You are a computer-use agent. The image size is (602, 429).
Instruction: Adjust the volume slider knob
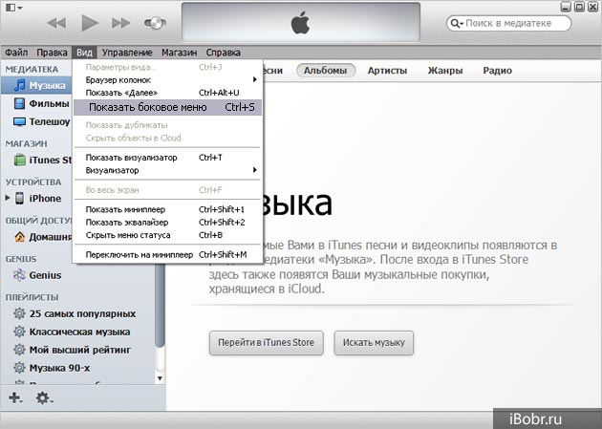click(155, 23)
